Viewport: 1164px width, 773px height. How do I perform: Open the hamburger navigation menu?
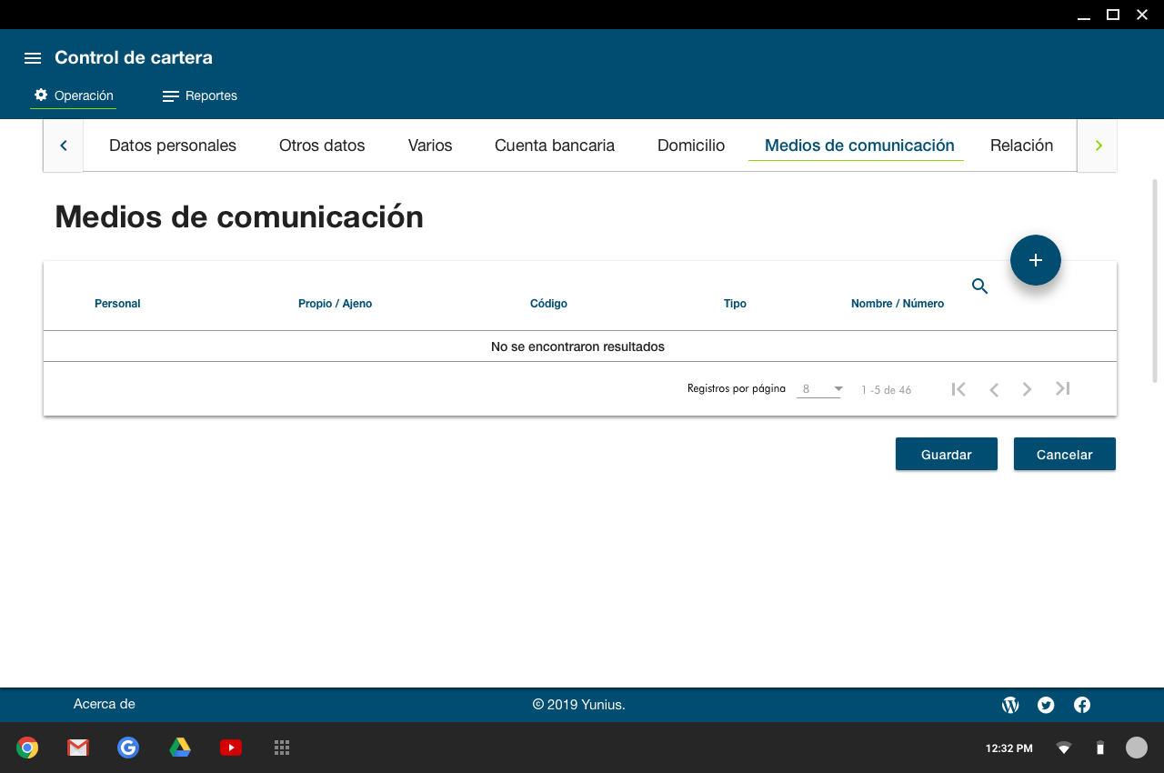[33, 58]
